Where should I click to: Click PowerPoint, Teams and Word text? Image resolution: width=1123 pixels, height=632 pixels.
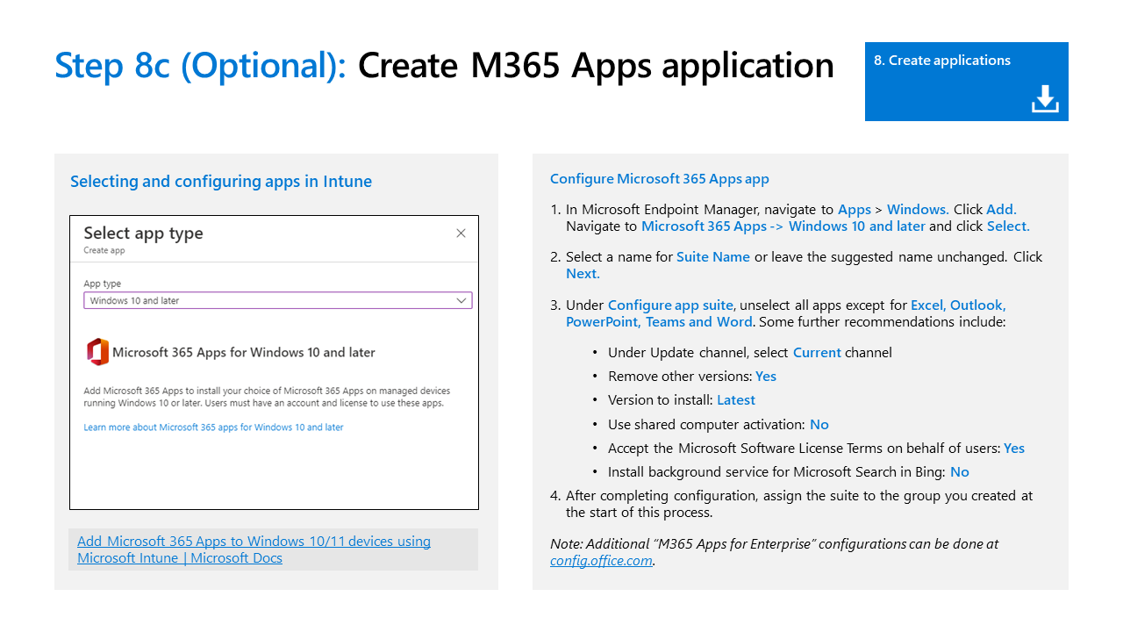659,322
